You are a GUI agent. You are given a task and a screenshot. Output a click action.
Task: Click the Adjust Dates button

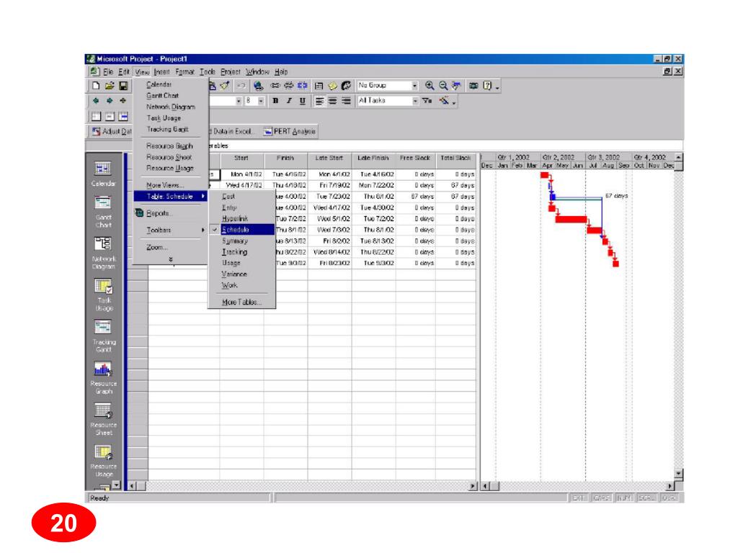[112, 131]
